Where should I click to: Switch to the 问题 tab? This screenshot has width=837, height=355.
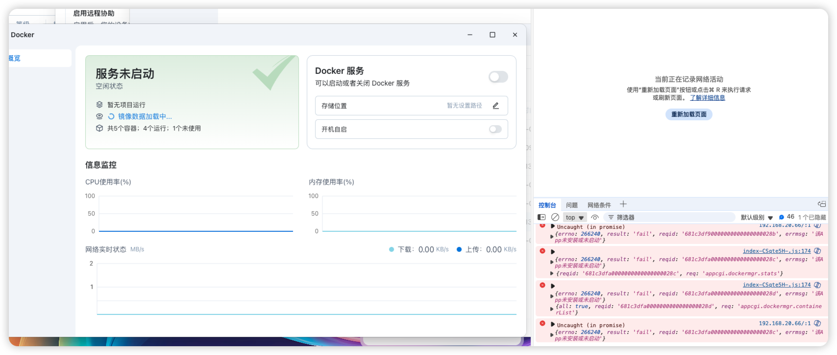[x=571, y=205]
